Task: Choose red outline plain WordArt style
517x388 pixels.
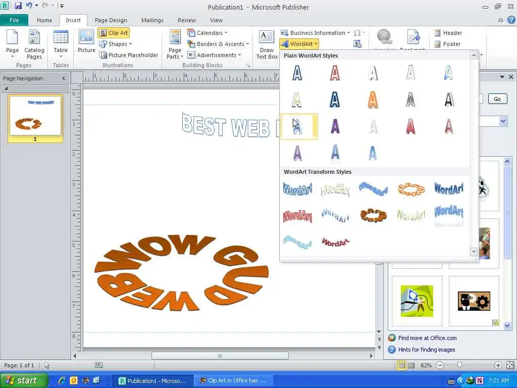Action: pos(335,73)
